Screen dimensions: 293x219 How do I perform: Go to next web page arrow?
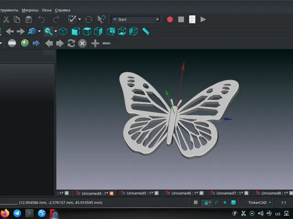(60, 43)
